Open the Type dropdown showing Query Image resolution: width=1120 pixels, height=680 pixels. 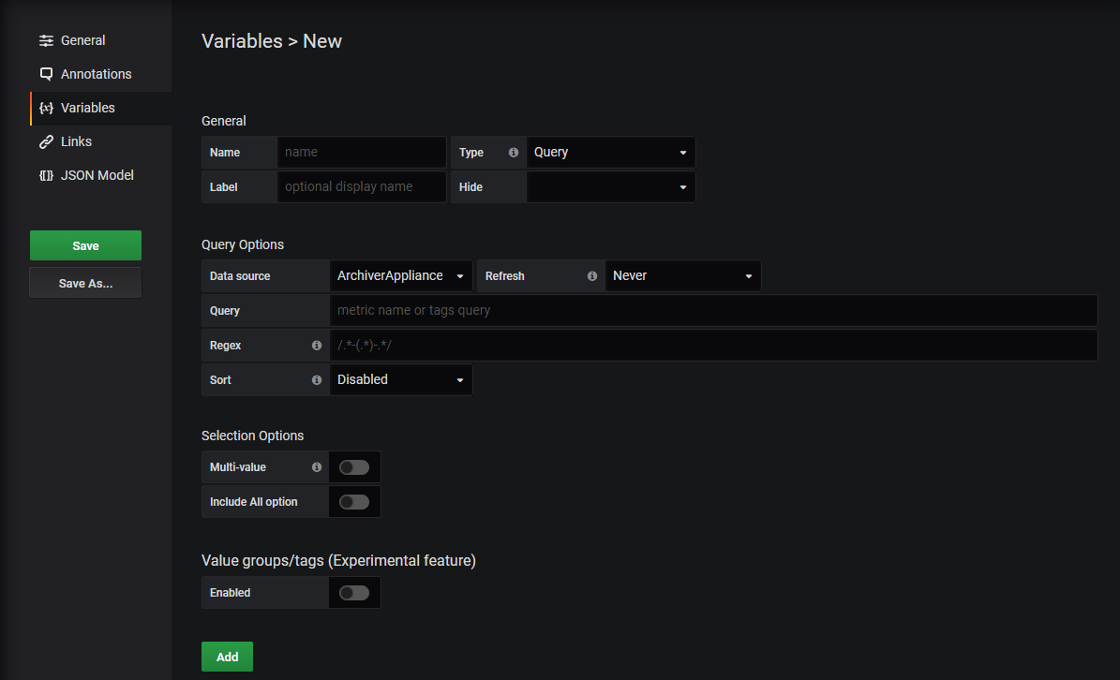610,152
